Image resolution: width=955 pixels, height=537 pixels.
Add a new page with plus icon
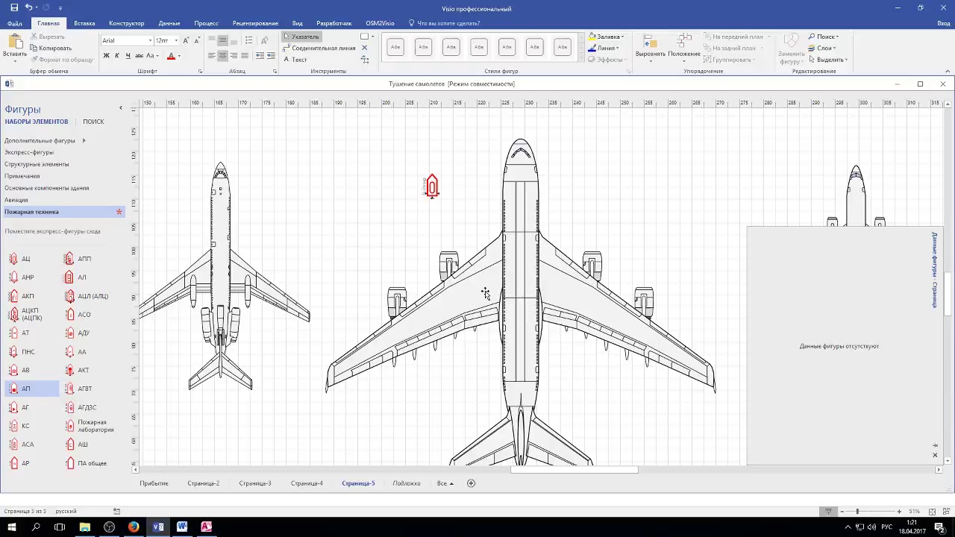point(471,483)
